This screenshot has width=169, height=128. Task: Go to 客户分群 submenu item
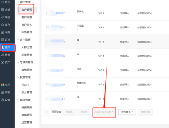(x=27, y=17)
